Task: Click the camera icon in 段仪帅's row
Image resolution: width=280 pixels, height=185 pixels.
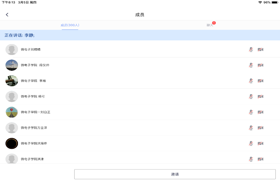Action: point(261,65)
